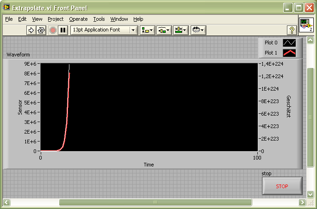Minimize the Extrapolate.vi window

pyautogui.click(x=287, y=8)
